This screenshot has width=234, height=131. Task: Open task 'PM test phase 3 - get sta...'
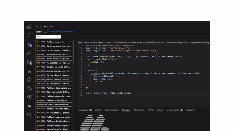coord(54,113)
